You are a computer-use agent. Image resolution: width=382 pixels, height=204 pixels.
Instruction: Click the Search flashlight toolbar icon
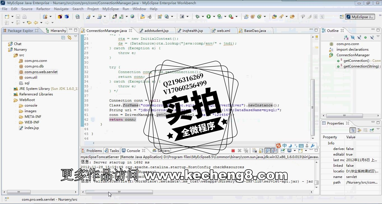click(x=281, y=17)
